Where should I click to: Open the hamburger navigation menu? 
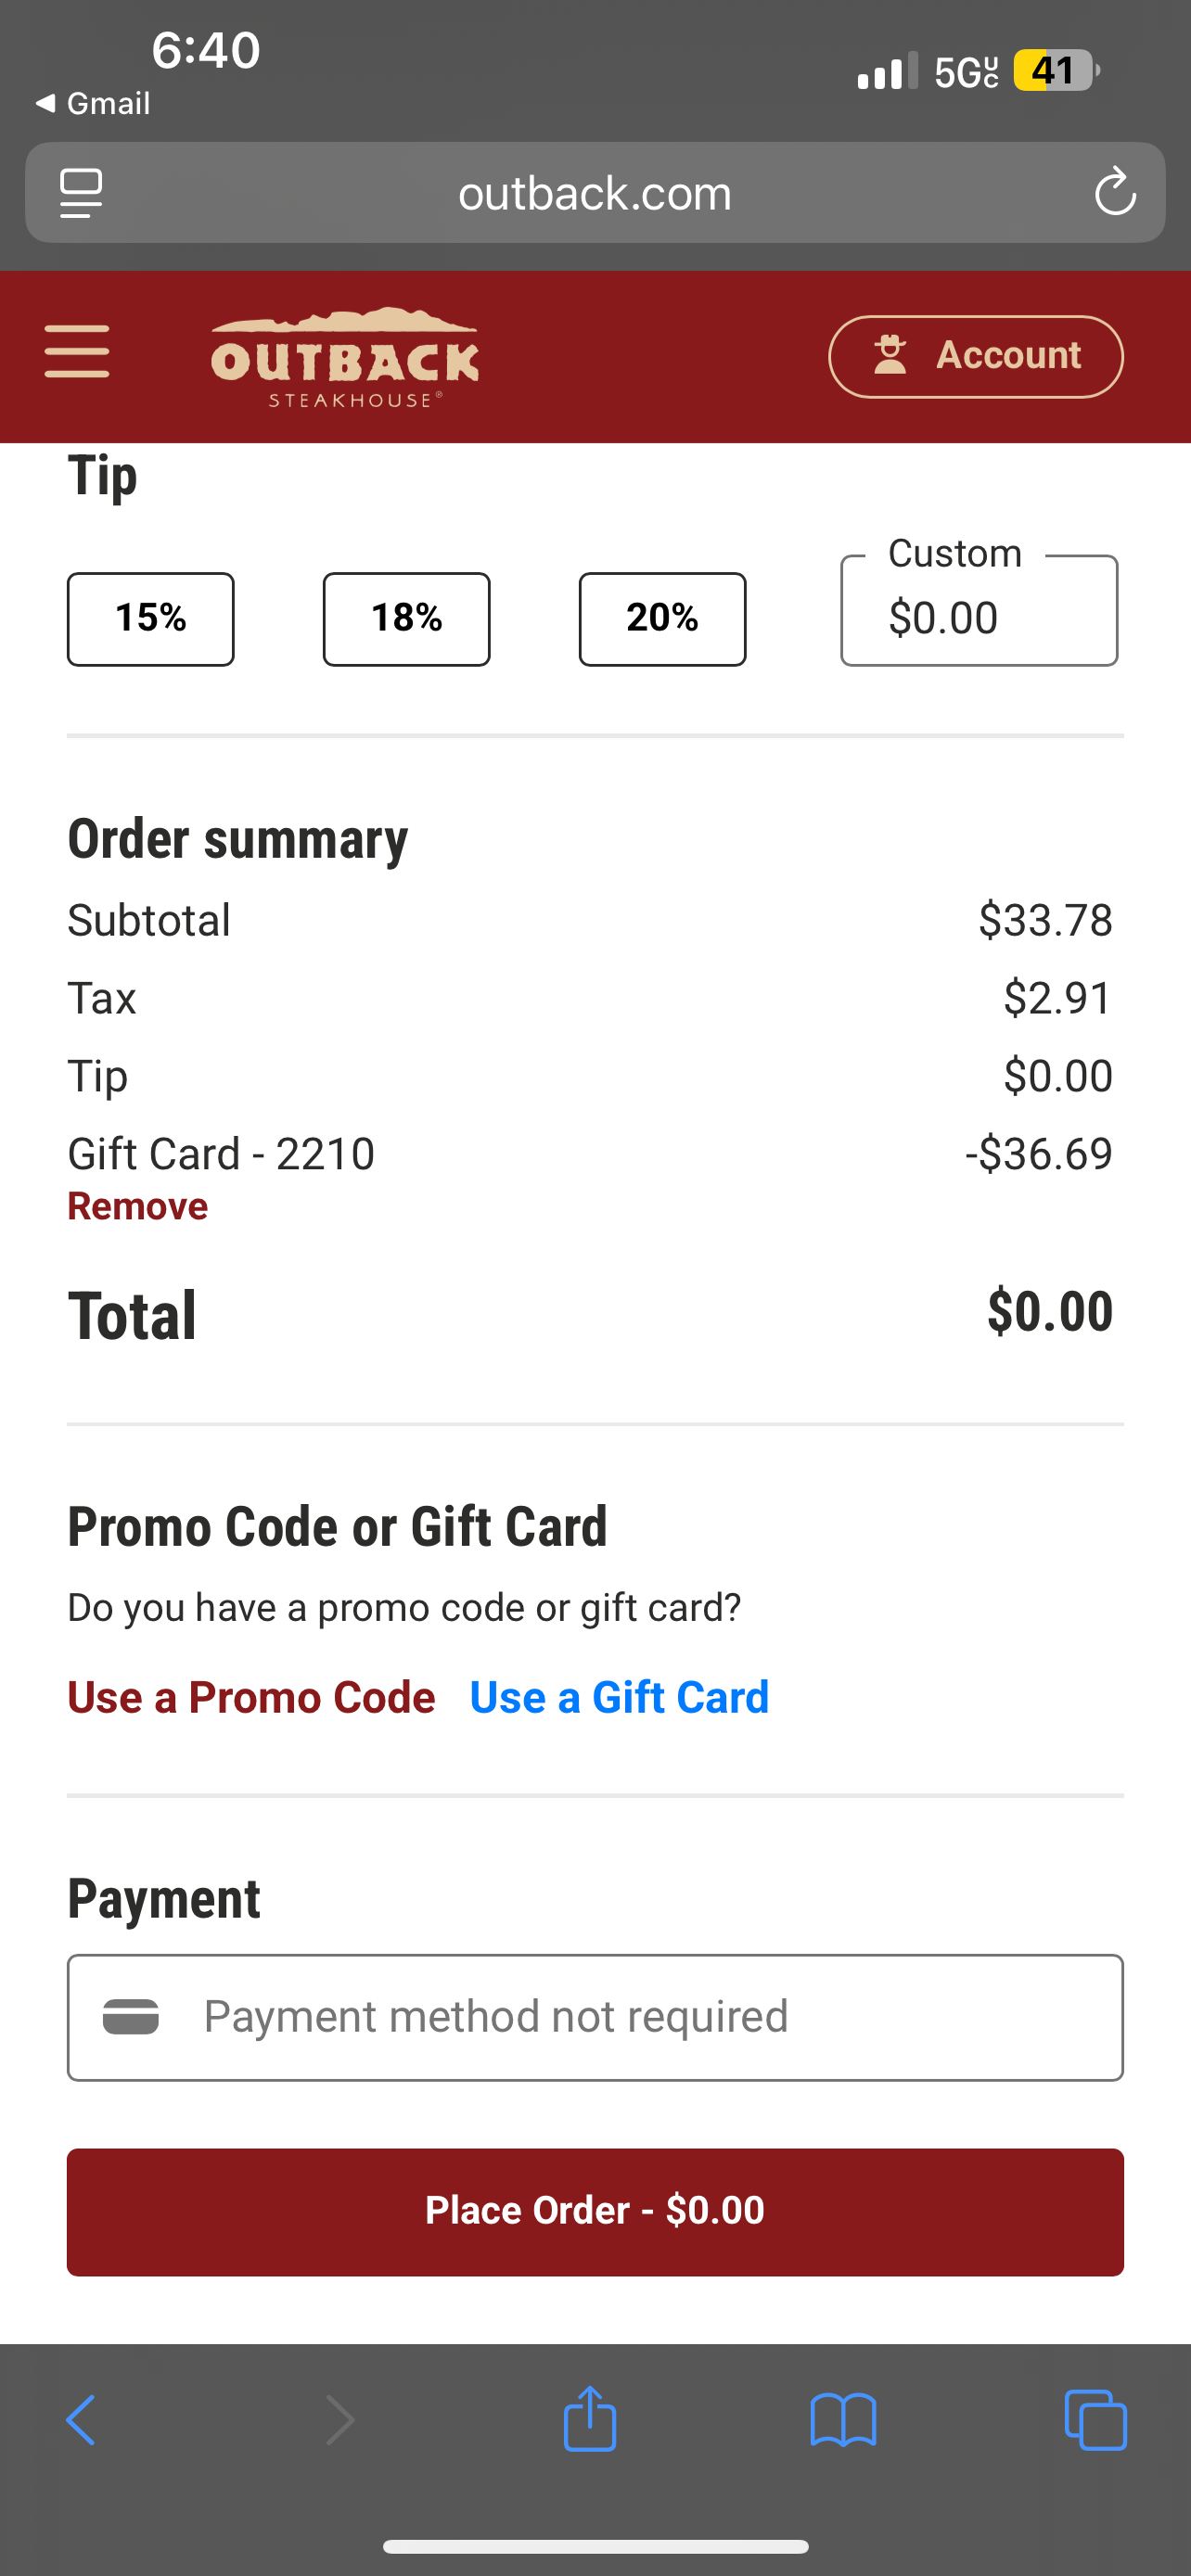click(x=77, y=352)
